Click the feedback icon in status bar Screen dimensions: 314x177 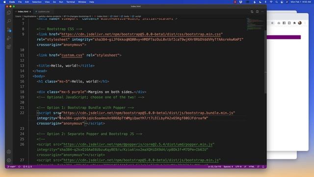[259, 167]
